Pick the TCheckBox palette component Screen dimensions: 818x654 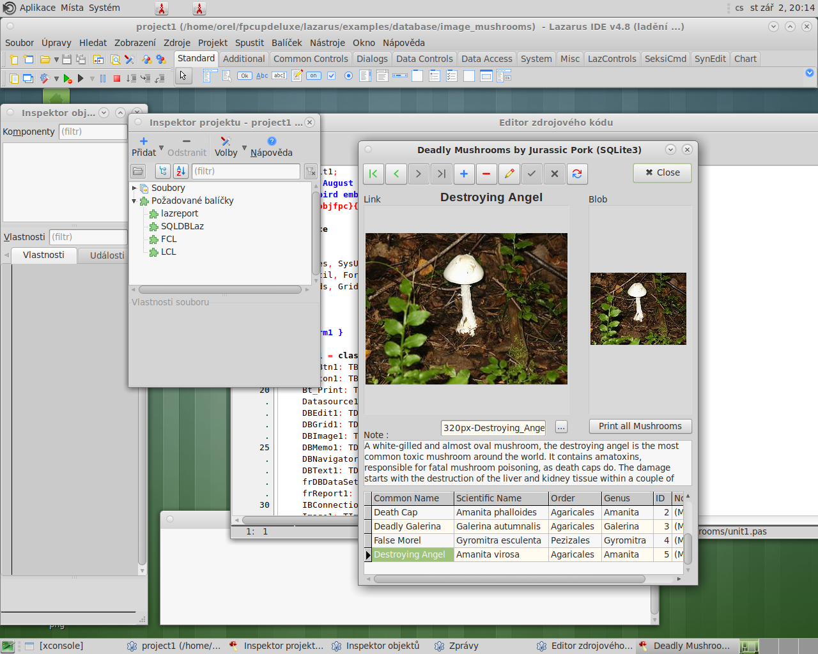(331, 76)
